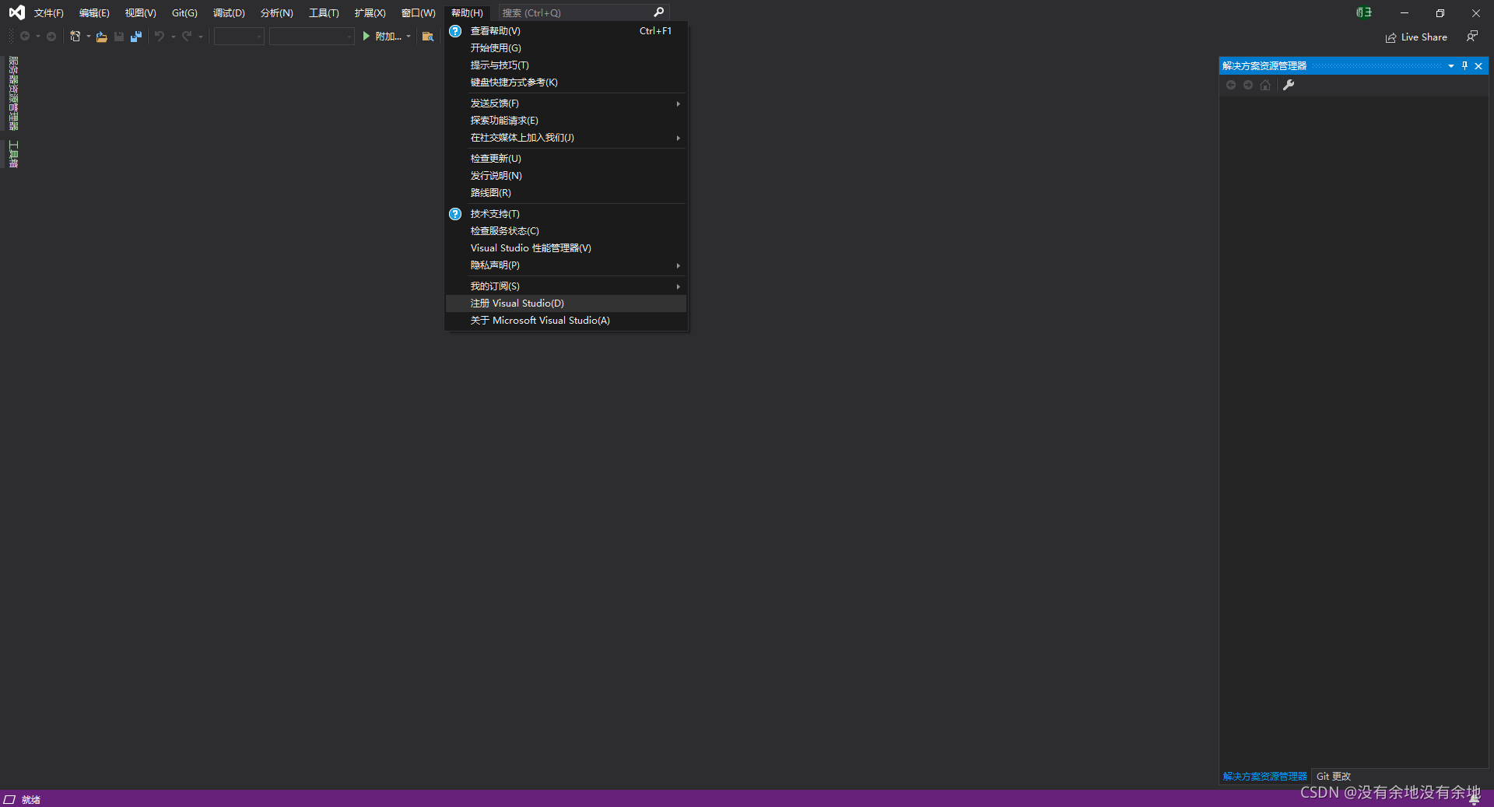Select 检查更新(U) menu item
Viewport: 1494px width, 807px height.
pos(566,159)
